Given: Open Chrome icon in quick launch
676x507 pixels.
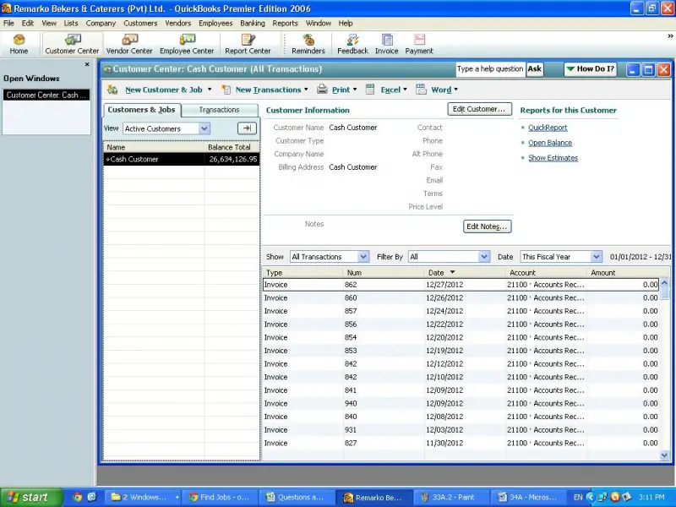Looking at the screenshot, I should tap(77, 497).
